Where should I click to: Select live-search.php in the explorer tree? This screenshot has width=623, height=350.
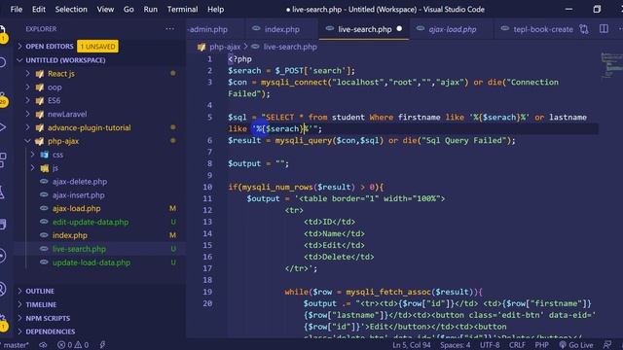79,249
